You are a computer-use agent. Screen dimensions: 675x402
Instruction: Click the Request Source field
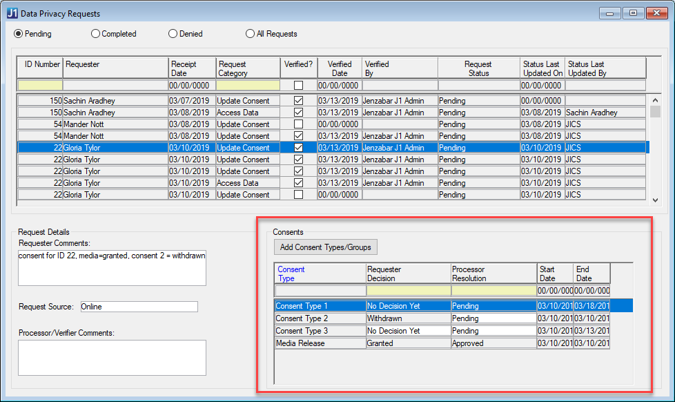tap(138, 307)
